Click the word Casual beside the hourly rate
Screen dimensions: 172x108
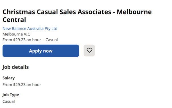tap(51, 40)
